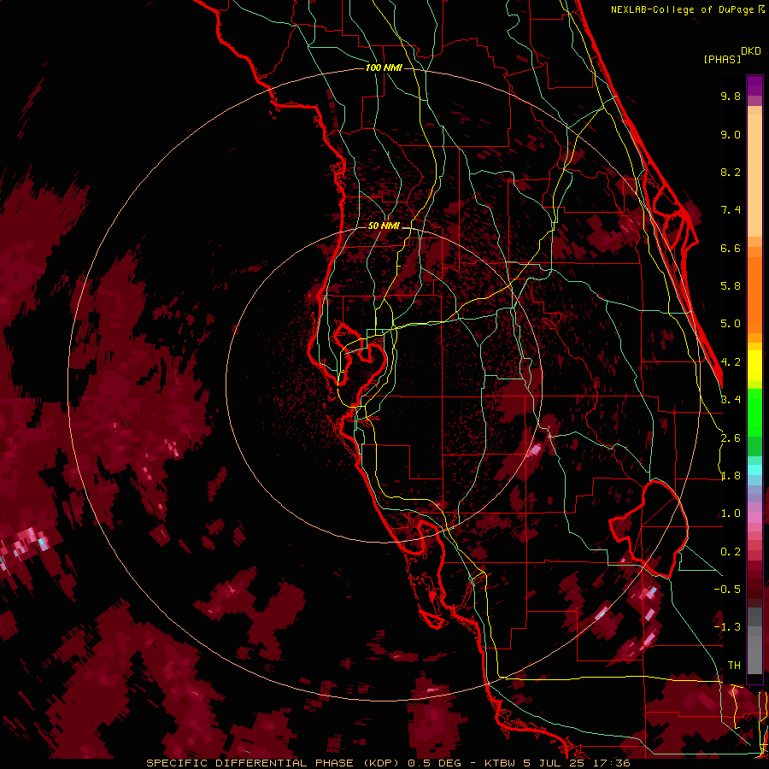
Task: Click the Specific Differential Phase KTBW caption
Action: point(388,763)
